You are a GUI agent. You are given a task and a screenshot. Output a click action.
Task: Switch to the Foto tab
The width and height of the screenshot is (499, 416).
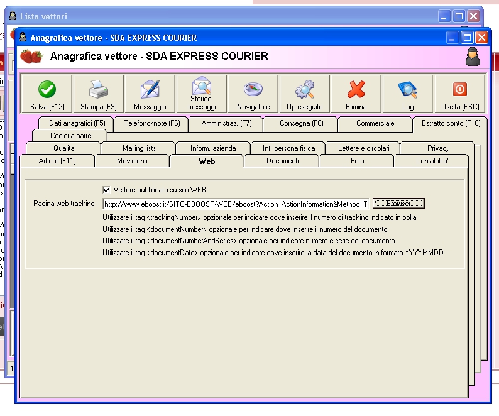click(357, 161)
